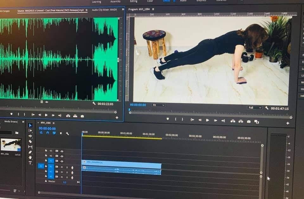Export frame from Program monitor

(x=249, y=121)
